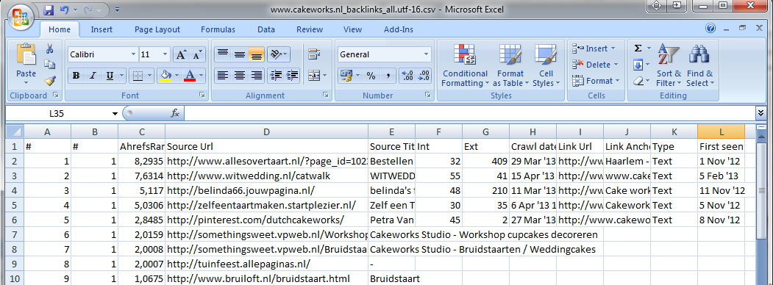The width and height of the screenshot is (773, 285).
Task: Open the font name Calibri dropdown
Action: [x=133, y=54]
